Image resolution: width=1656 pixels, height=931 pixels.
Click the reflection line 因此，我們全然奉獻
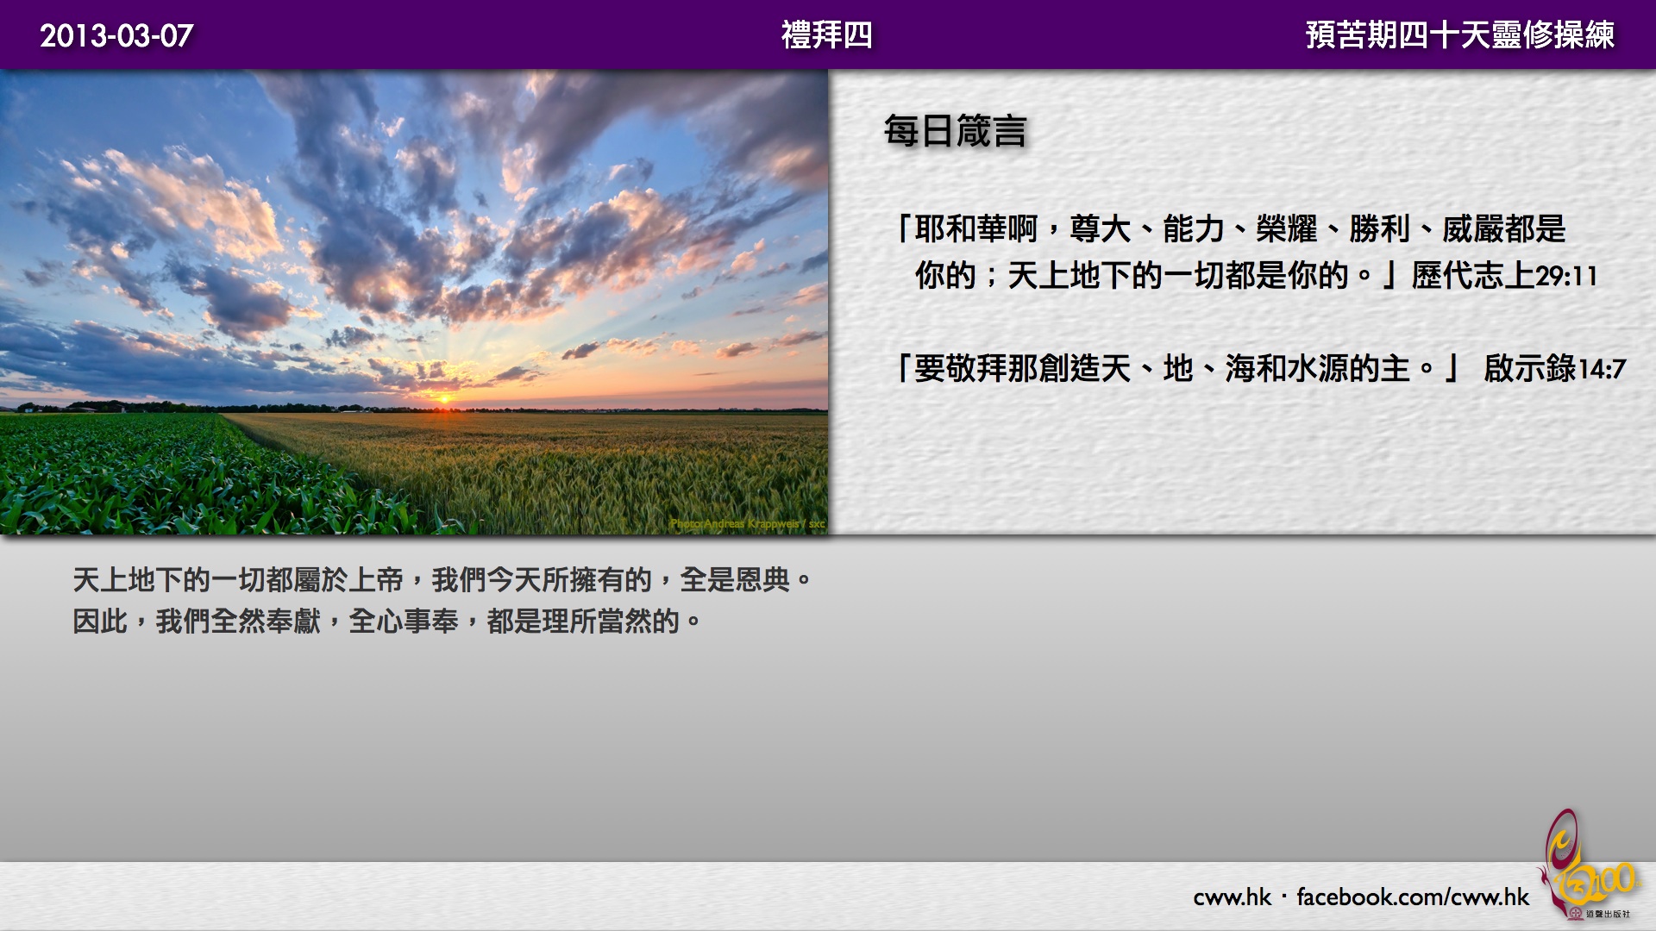coord(386,621)
